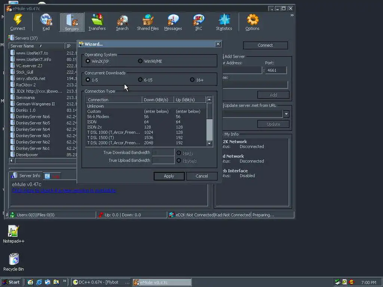Click the eMule v0.47c taskbar button
383x287 pixels.
coord(162,282)
